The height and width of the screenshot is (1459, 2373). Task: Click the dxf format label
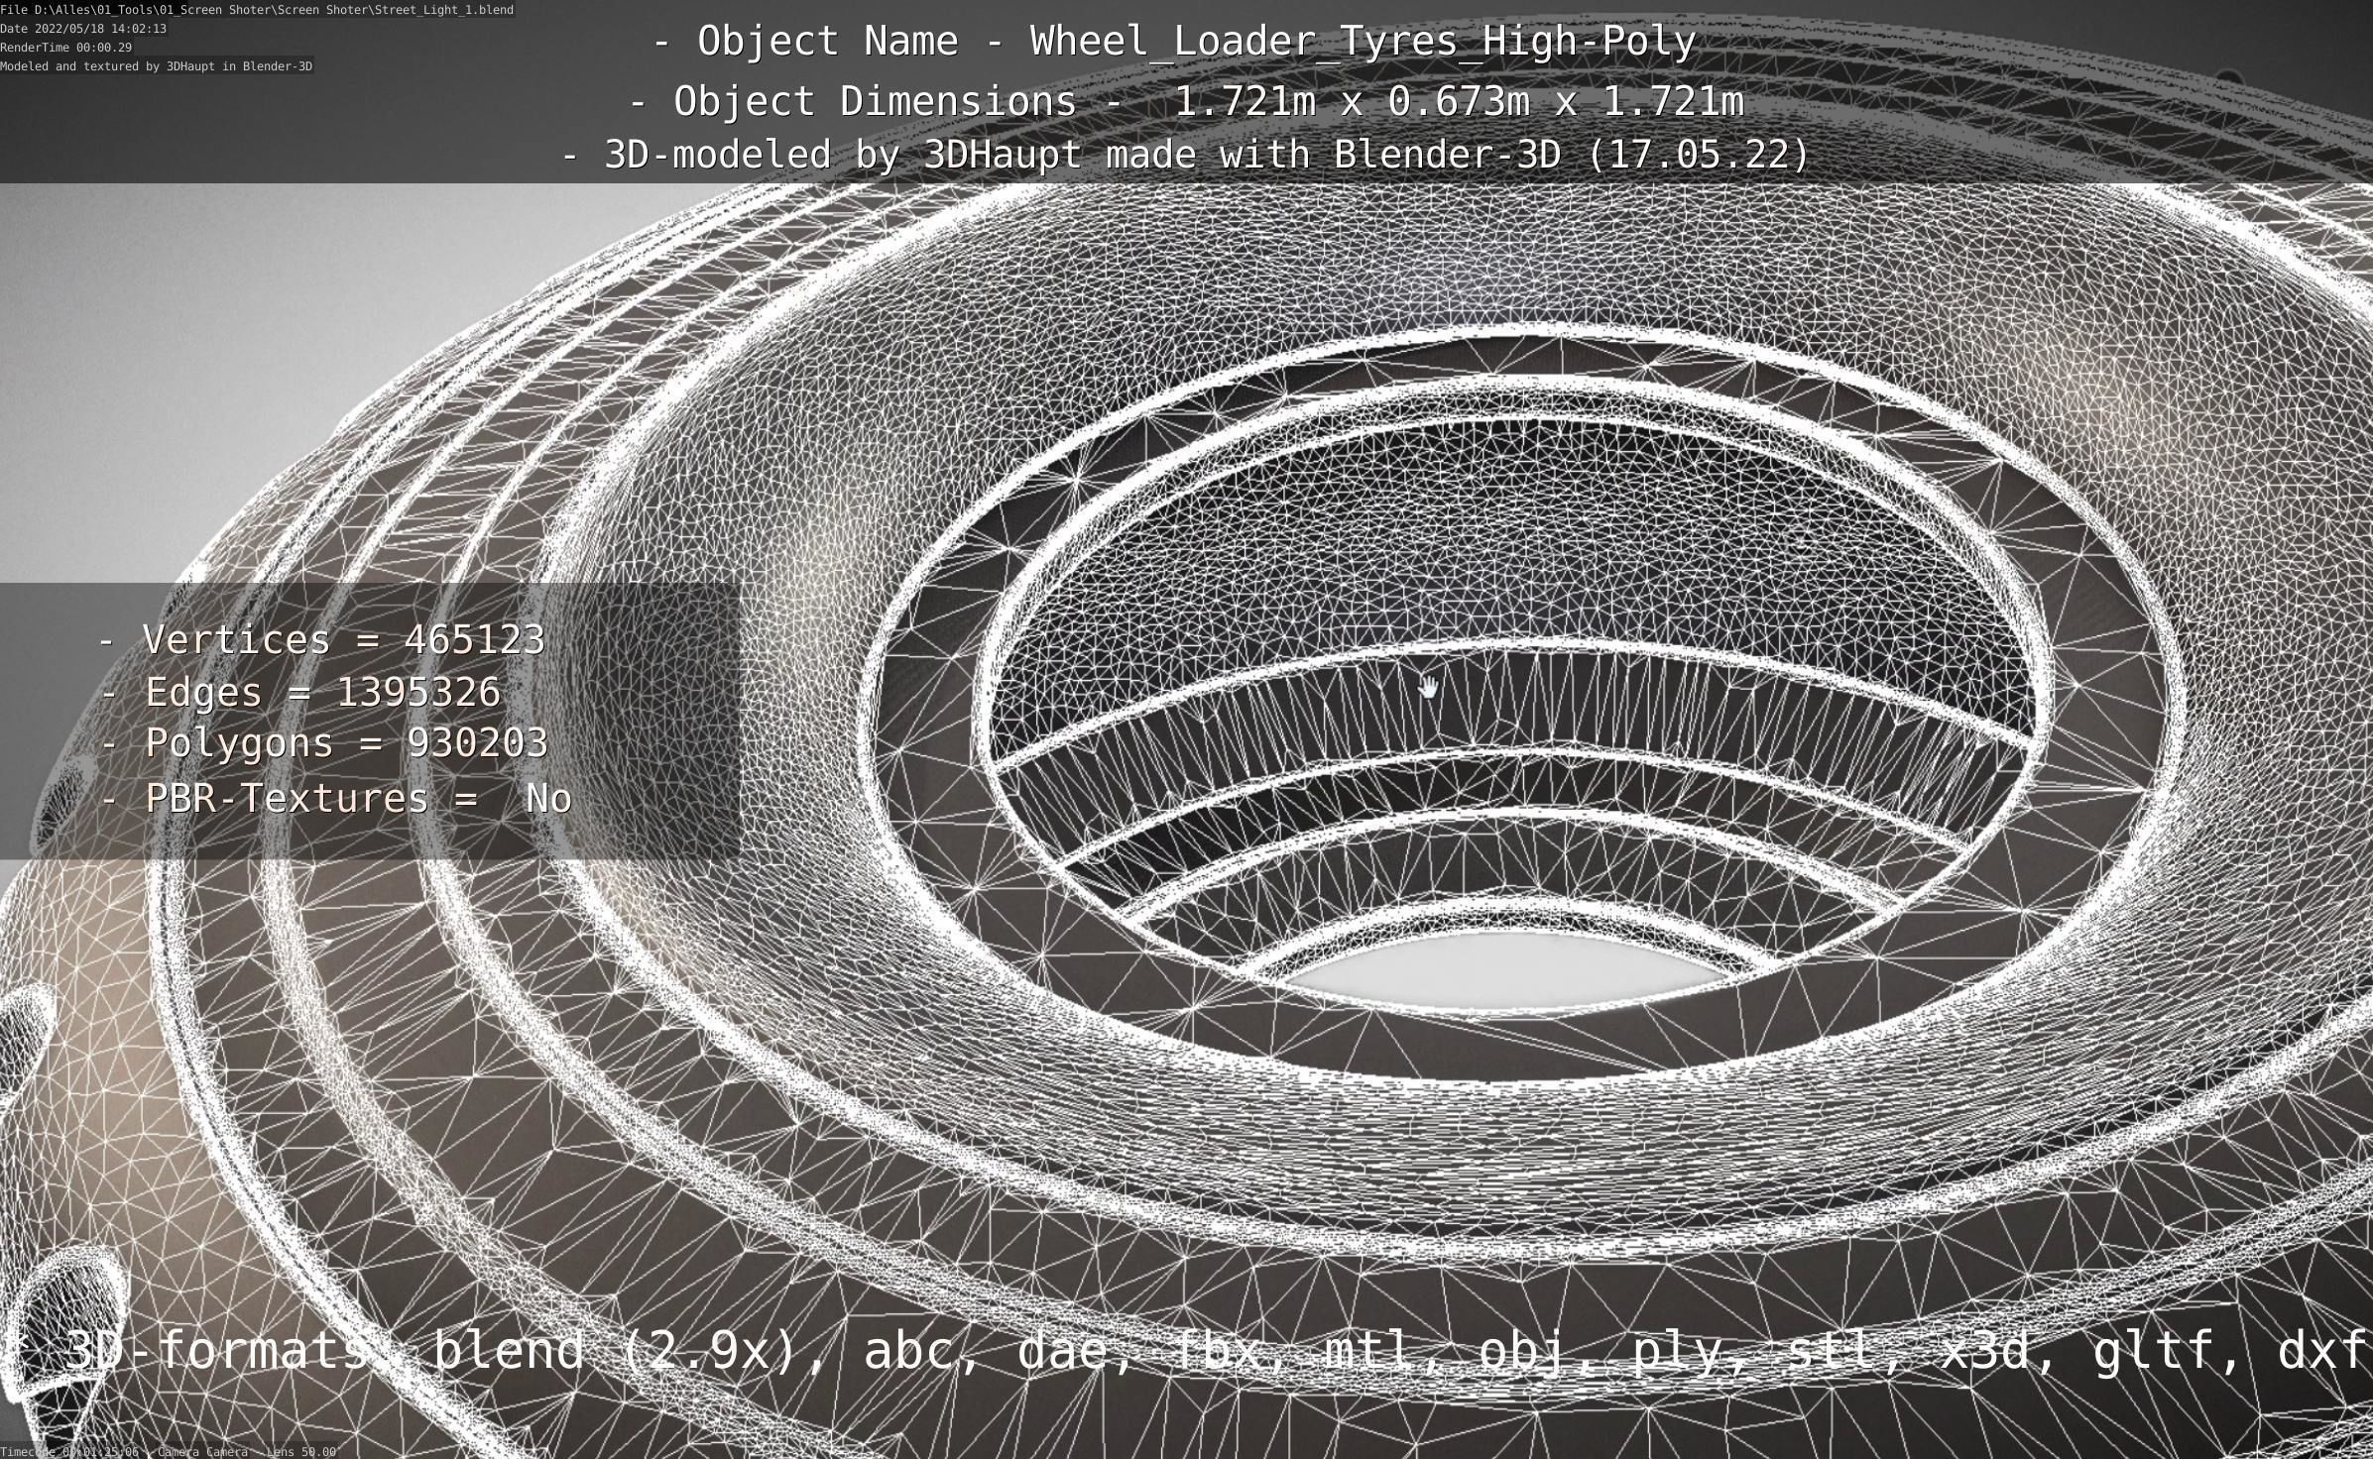tap(2320, 1350)
